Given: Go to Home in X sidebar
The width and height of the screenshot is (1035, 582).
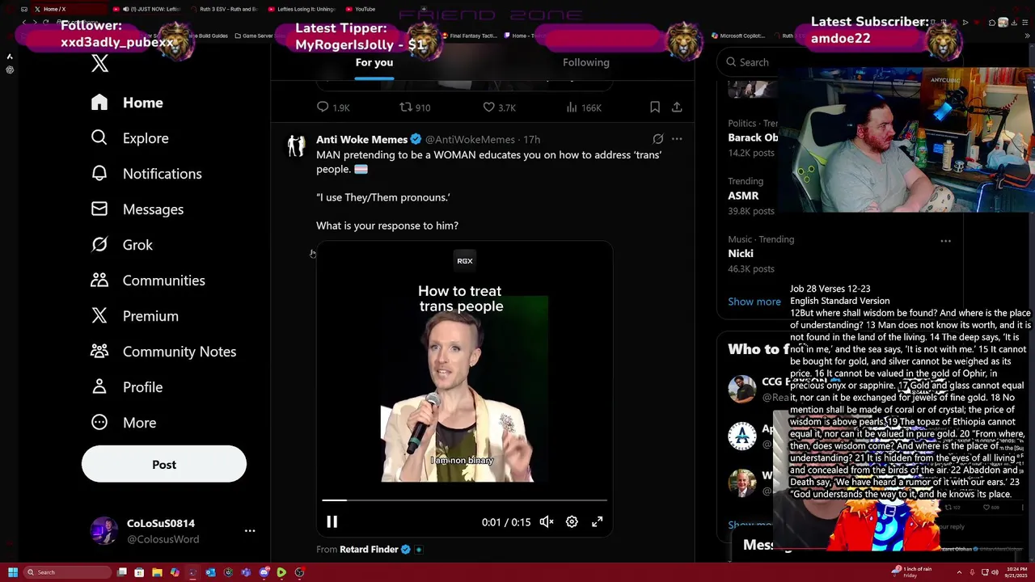Looking at the screenshot, I should [127, 103].
